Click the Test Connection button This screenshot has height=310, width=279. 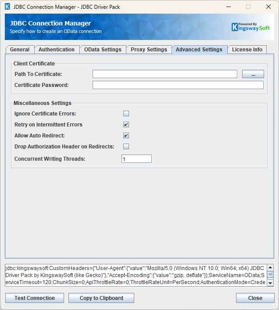coord(35,298)
